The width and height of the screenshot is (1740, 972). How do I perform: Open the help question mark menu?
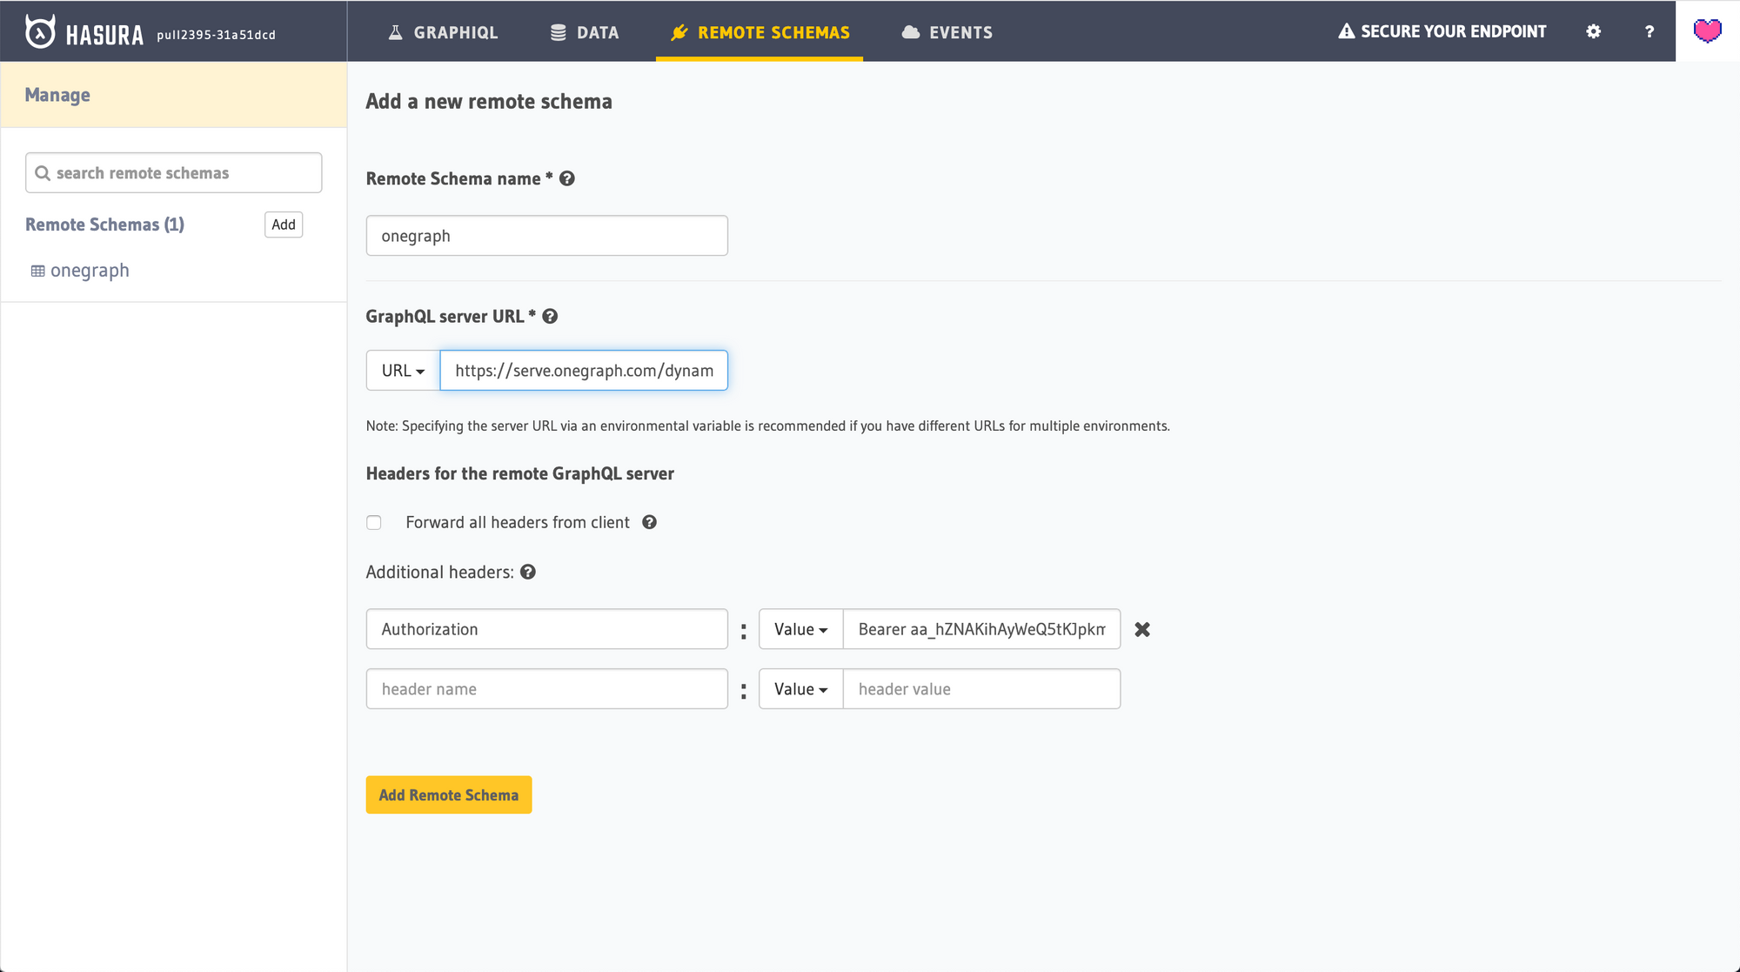click(1649, 31)
